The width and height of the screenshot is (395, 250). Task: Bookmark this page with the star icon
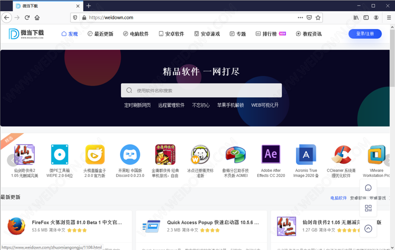(x=318, y=17)
